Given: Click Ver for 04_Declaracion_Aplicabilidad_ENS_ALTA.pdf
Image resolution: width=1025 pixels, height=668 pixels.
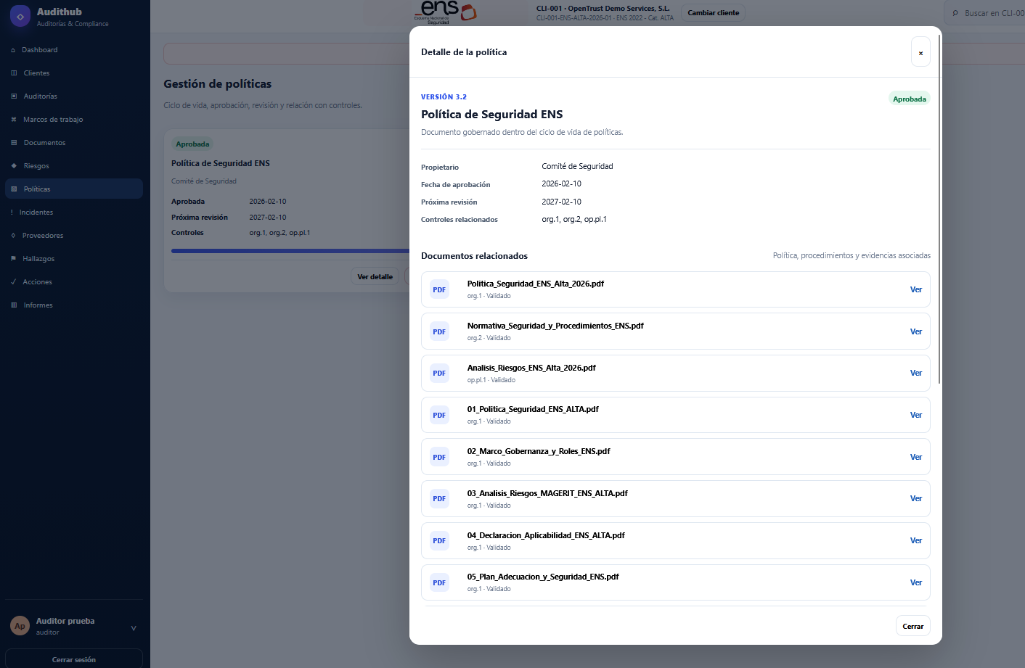Looking at the screenshot, I should [x=916, y=540].
